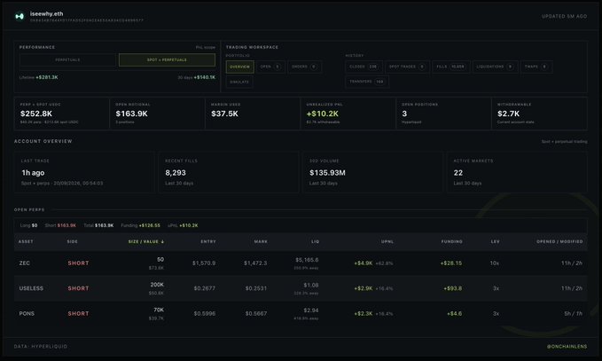Open the @ONCHAINLENS link
The width and height of the screenshot is (602, 361).
(567, 347)
